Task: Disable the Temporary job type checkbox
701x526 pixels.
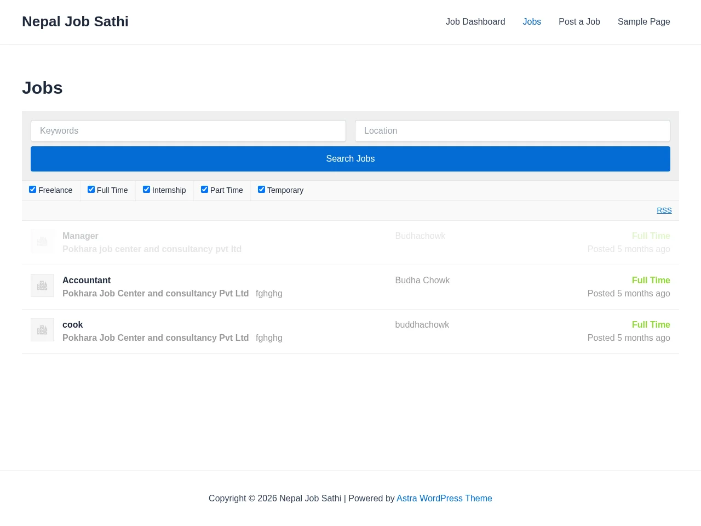Action: 261,190
